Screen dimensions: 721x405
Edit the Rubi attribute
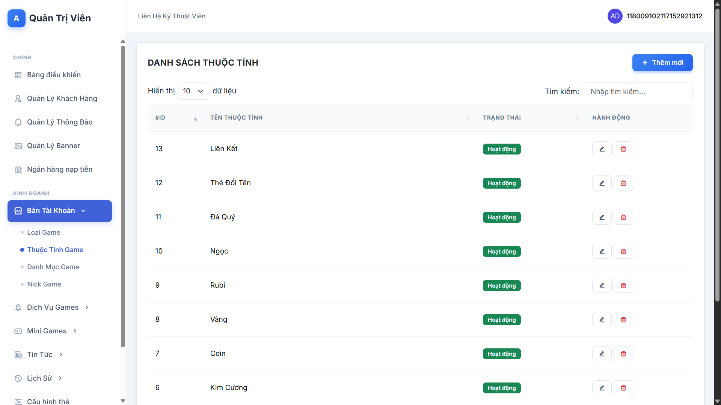coord(602,285)
